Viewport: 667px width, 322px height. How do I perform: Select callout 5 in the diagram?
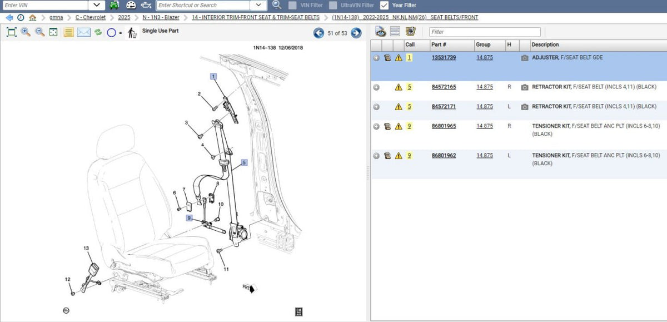point(243,164)
